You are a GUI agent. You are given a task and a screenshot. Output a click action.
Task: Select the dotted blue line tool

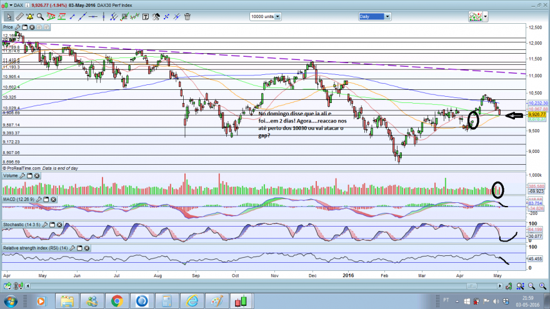coord(166,16)
